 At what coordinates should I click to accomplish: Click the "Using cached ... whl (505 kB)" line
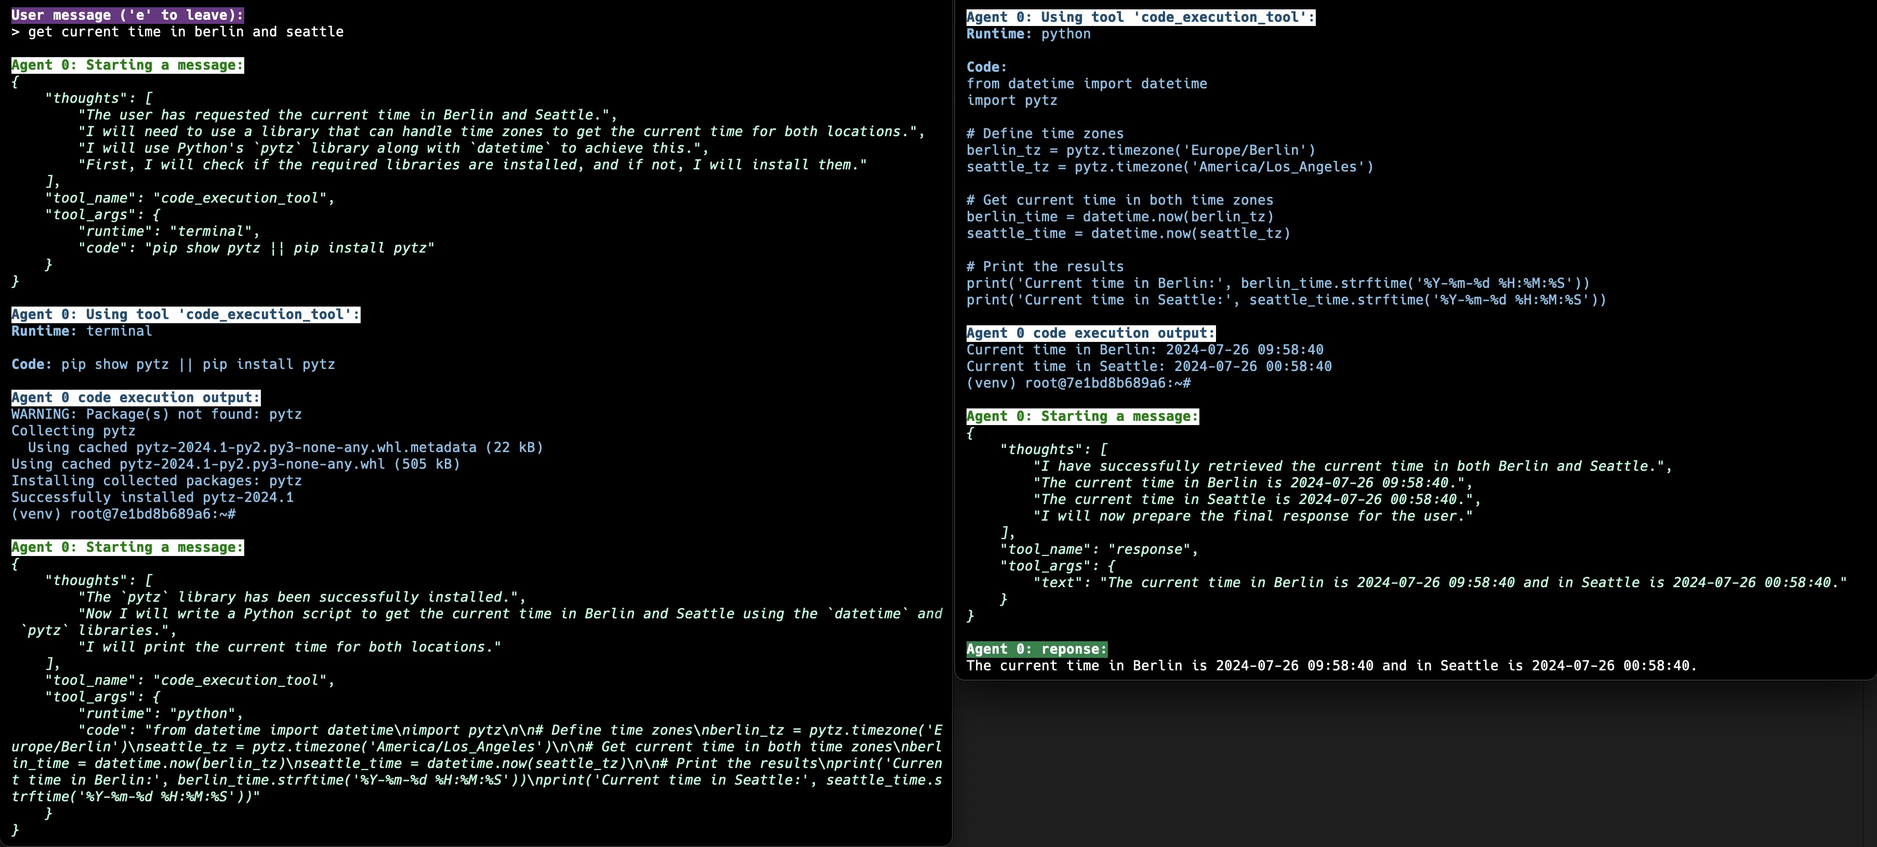tap(236, 465)
